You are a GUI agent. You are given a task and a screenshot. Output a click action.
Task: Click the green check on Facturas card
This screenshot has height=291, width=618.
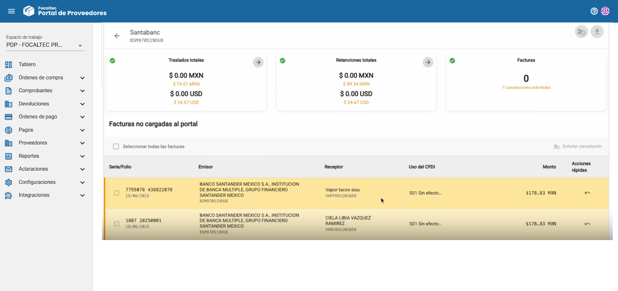point(452,61)
